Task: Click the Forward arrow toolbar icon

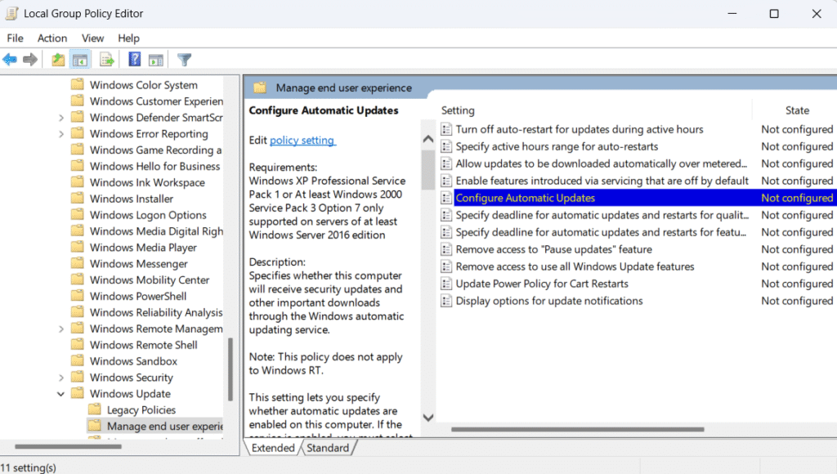Action: (x=30, y=60)
